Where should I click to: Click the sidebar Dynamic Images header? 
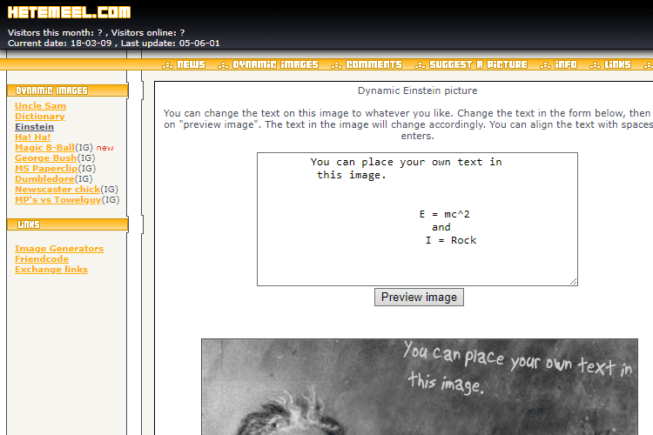click(67, 90)
